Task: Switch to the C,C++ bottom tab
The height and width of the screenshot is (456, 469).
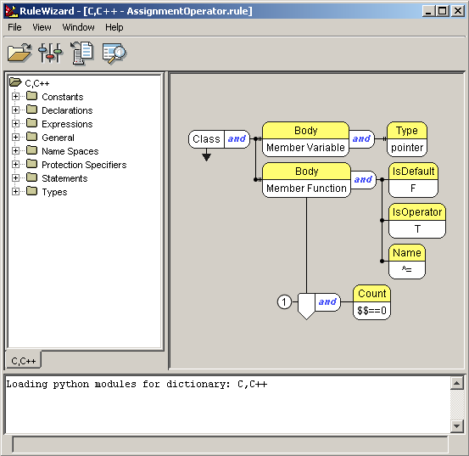Action: point(24,360)
